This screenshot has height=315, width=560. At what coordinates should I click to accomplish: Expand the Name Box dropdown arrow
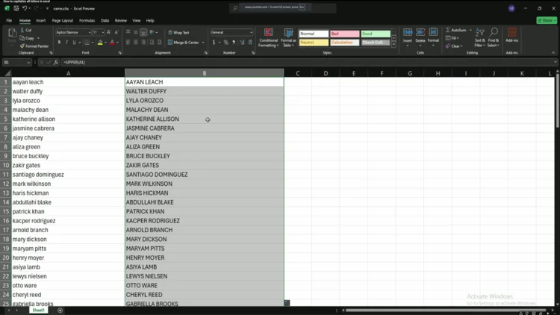(28, 63)
